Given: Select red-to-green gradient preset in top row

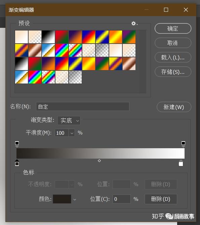Looking at the screenshot, I should coord(62,37).
